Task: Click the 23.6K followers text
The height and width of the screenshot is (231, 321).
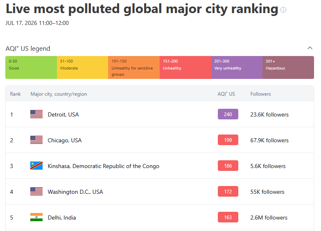Action: (x=269, y=114)
